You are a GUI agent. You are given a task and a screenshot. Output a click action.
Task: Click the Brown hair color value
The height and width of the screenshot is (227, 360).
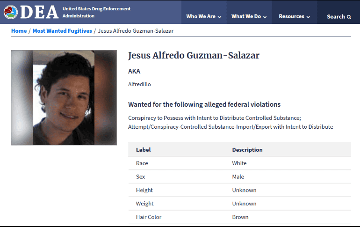click(x=240, y=217)
